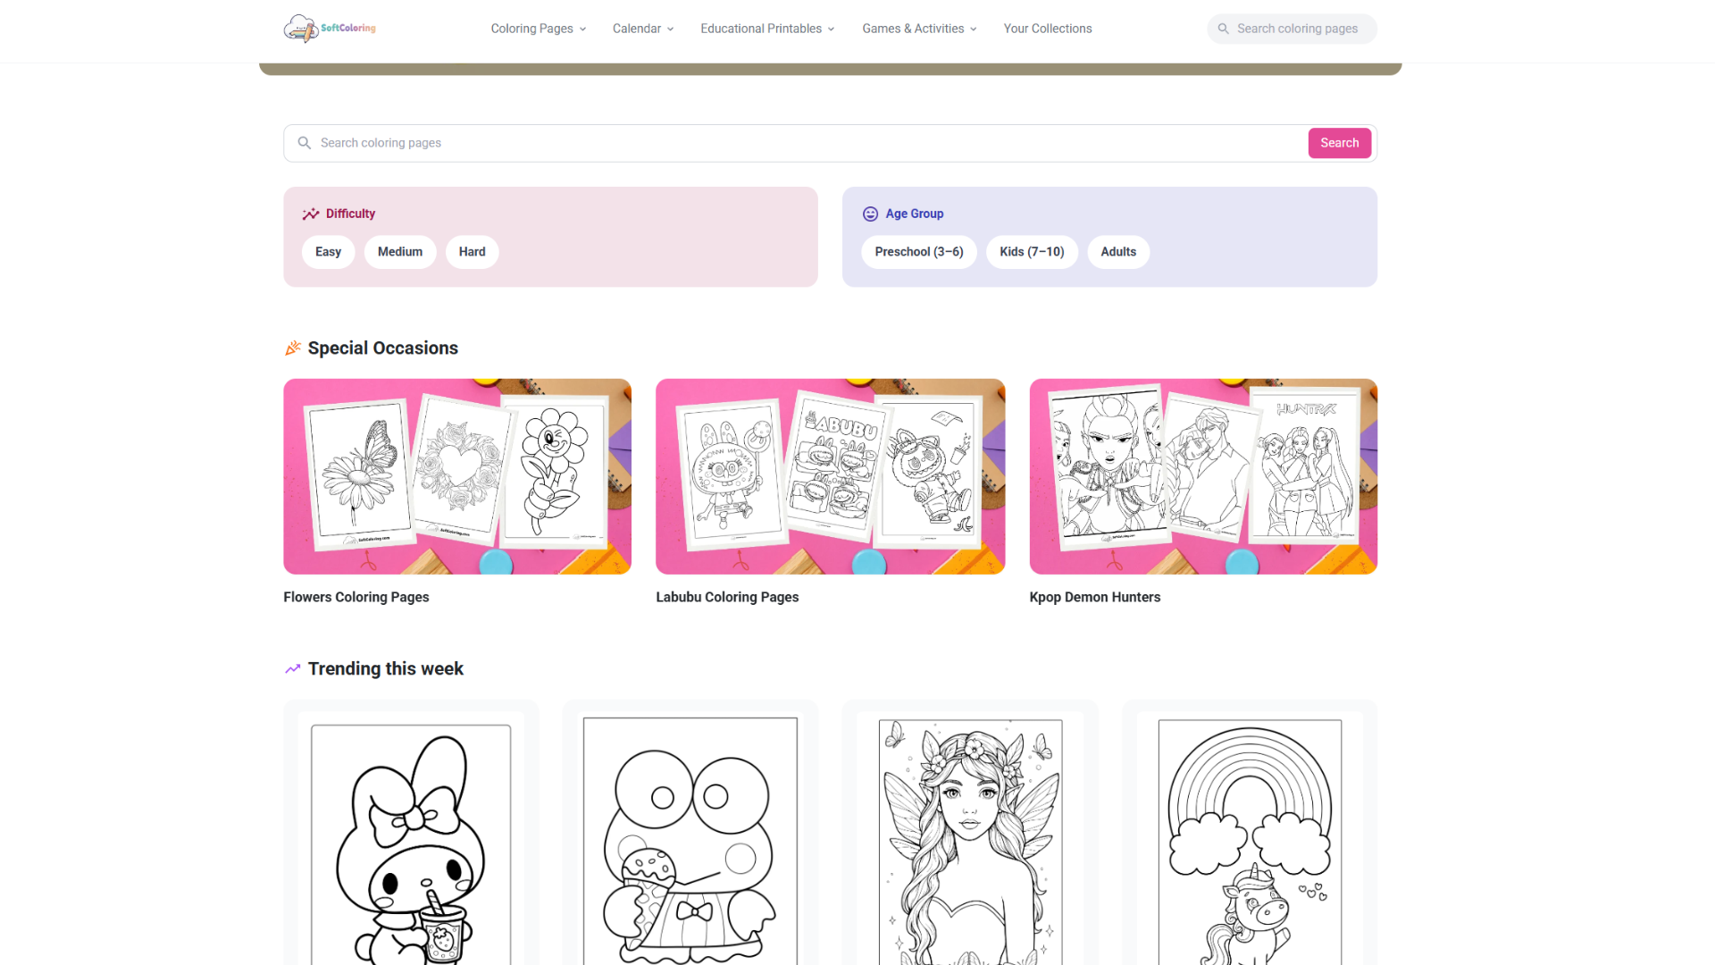This screenshot has width=1715, height=965.
Task: Click the pink Search button
Action: tap(1339, 143)
